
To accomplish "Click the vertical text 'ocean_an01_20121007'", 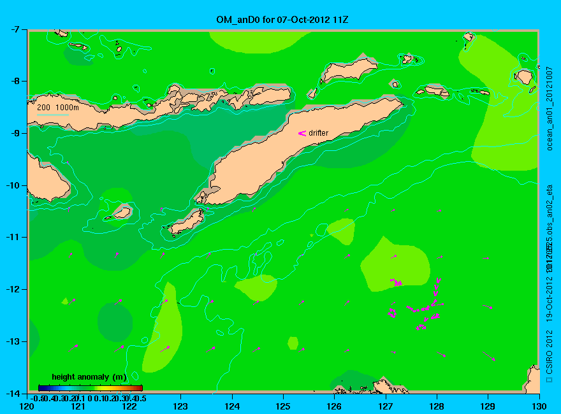I will pos(550,109).
